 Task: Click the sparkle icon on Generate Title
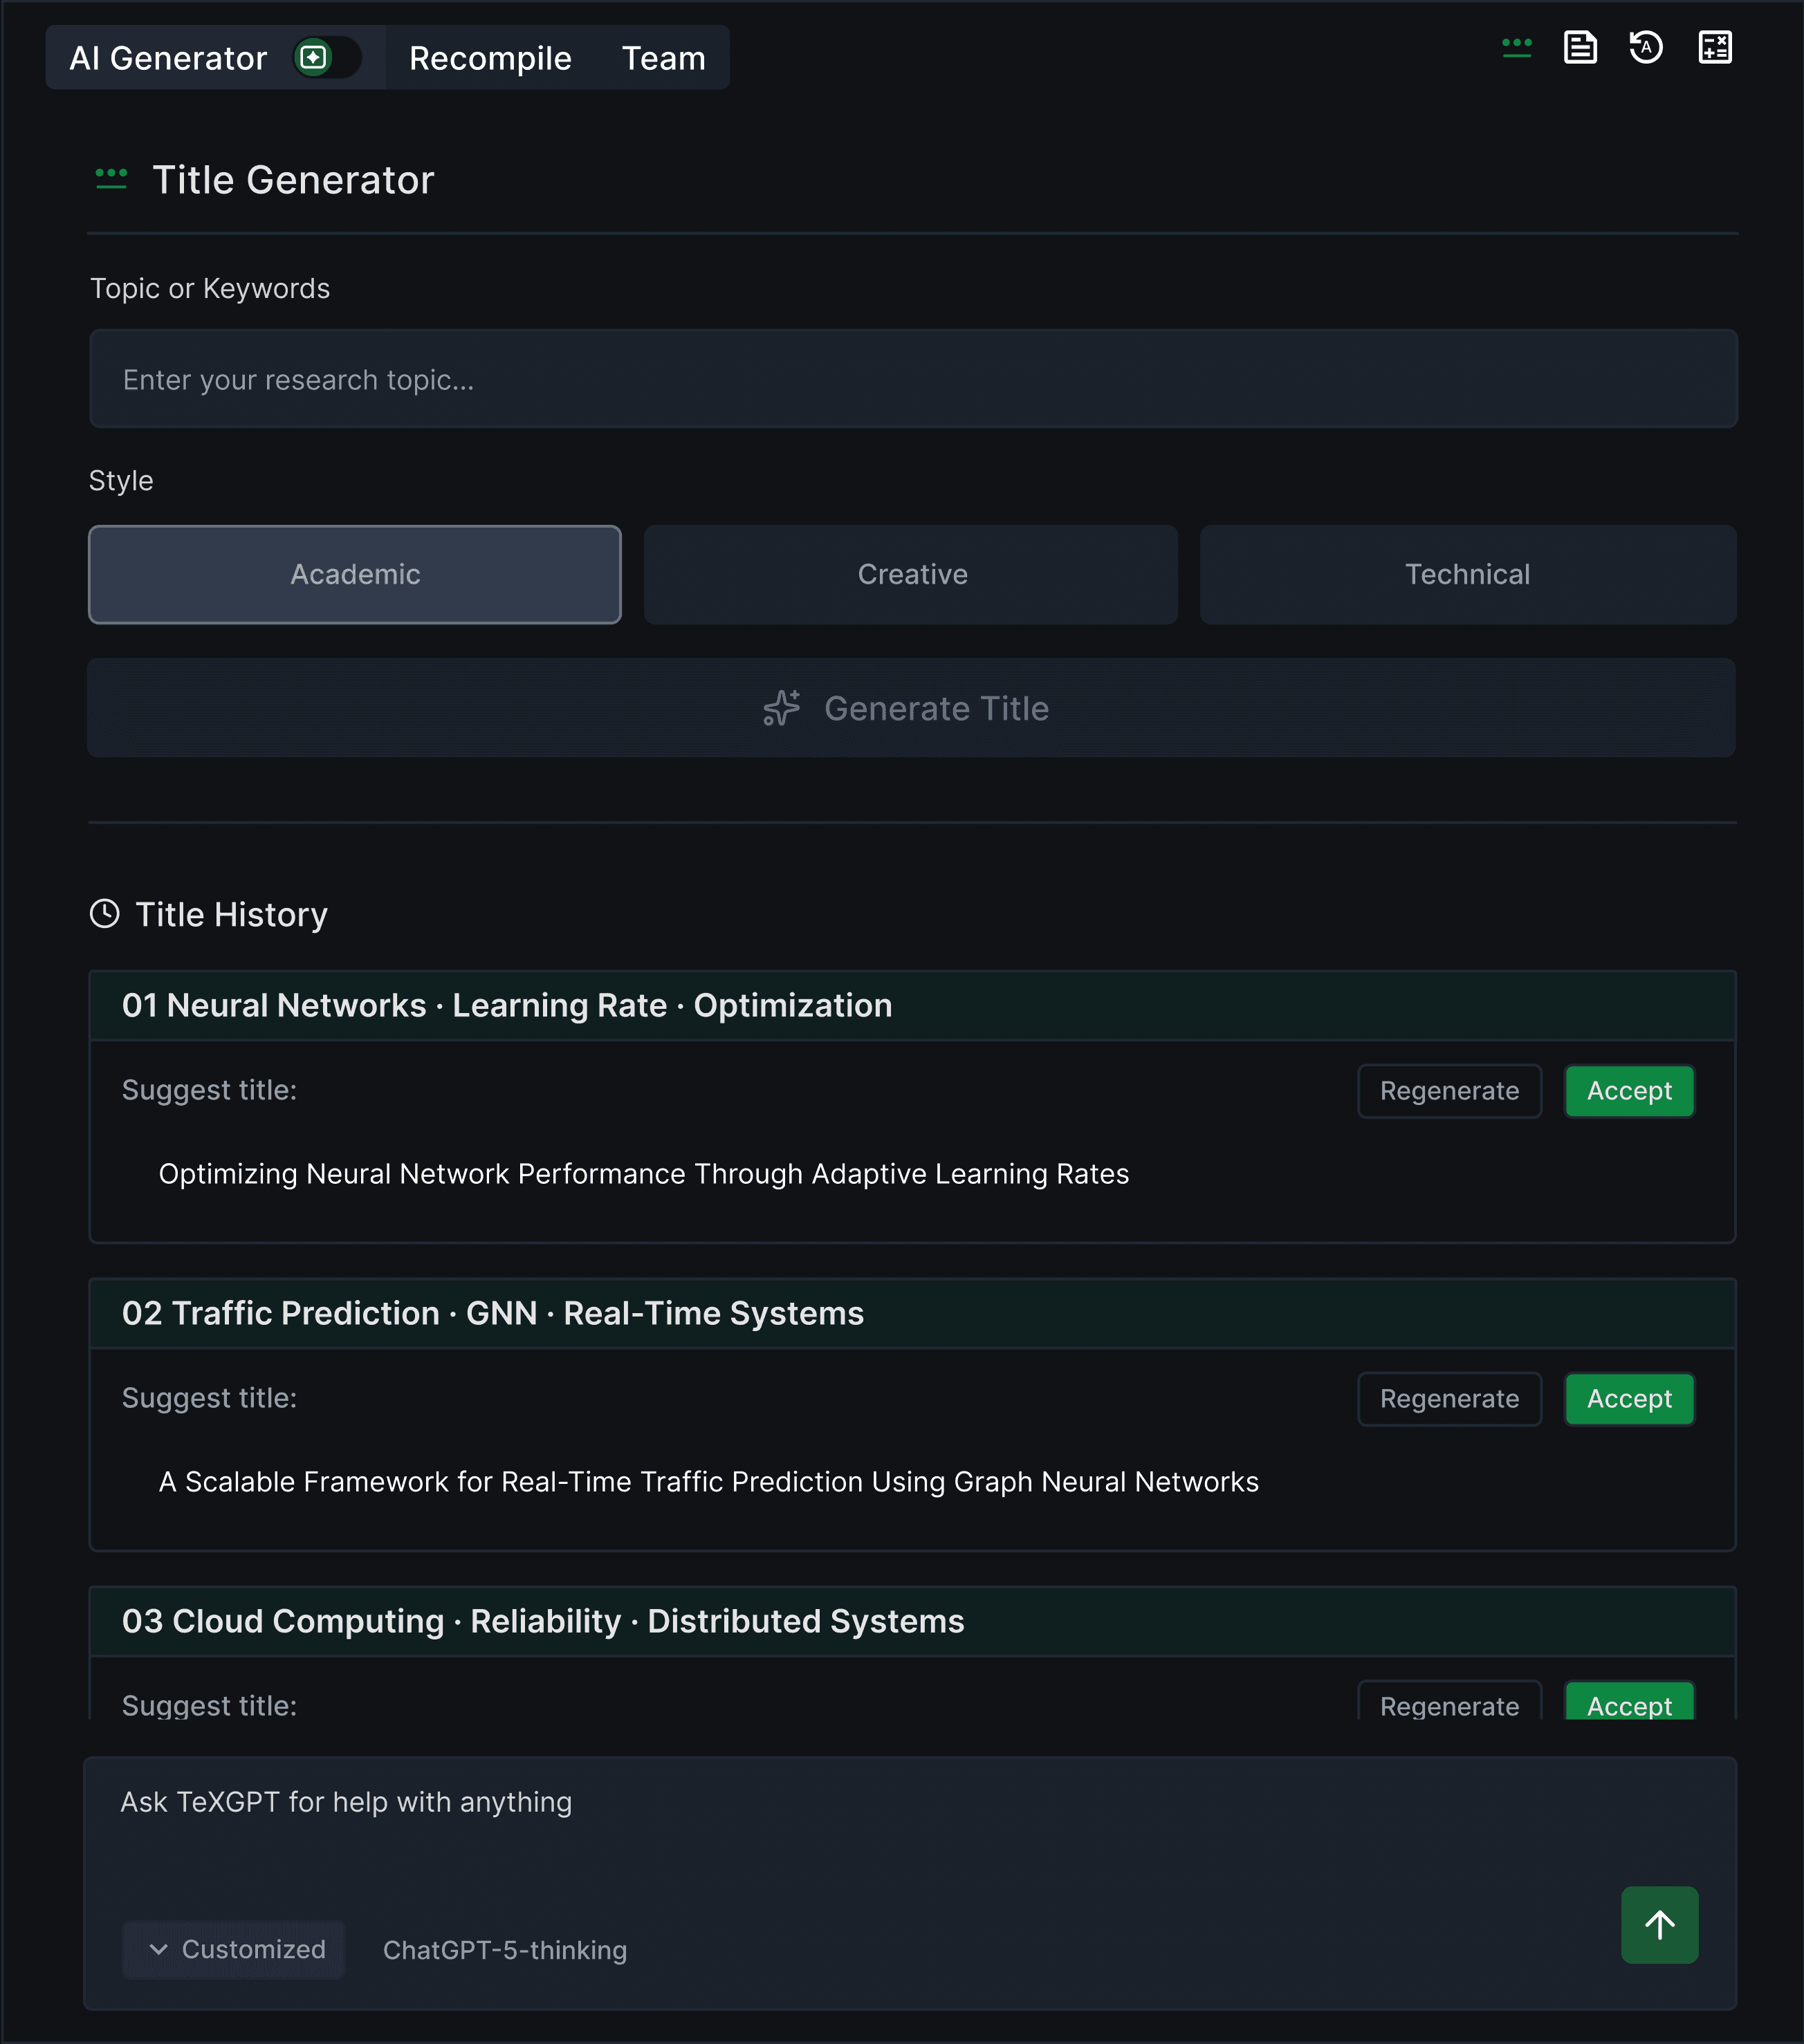[782, 708]
